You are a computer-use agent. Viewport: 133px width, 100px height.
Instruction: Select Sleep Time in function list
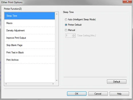click(30, 16)
